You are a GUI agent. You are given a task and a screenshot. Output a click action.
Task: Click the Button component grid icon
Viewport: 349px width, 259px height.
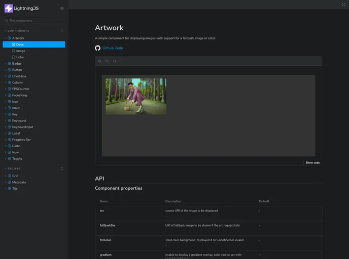[9, 70]
